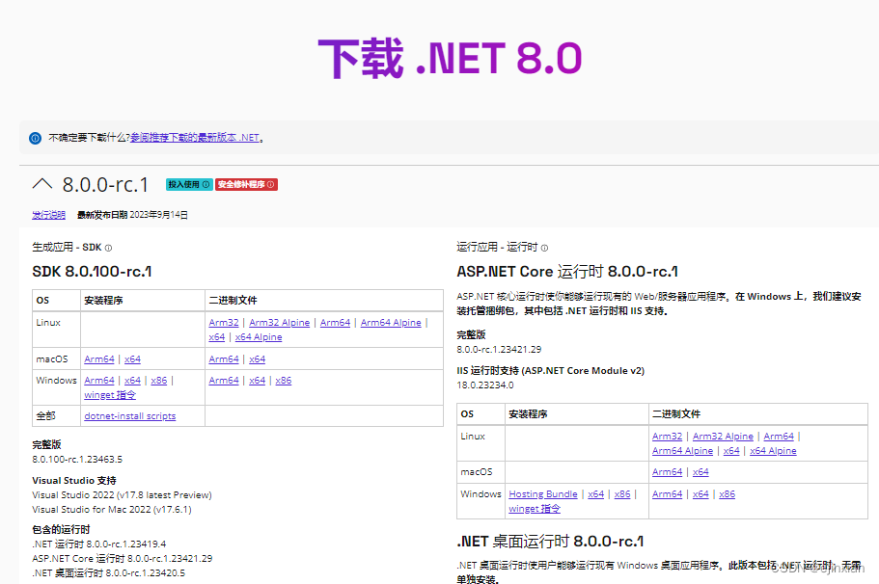This screenshot has width=879, height=584.
Task: Click the .NET 桌面运行时 8.0.0-rc.1 heading
Action: [550, 542]
